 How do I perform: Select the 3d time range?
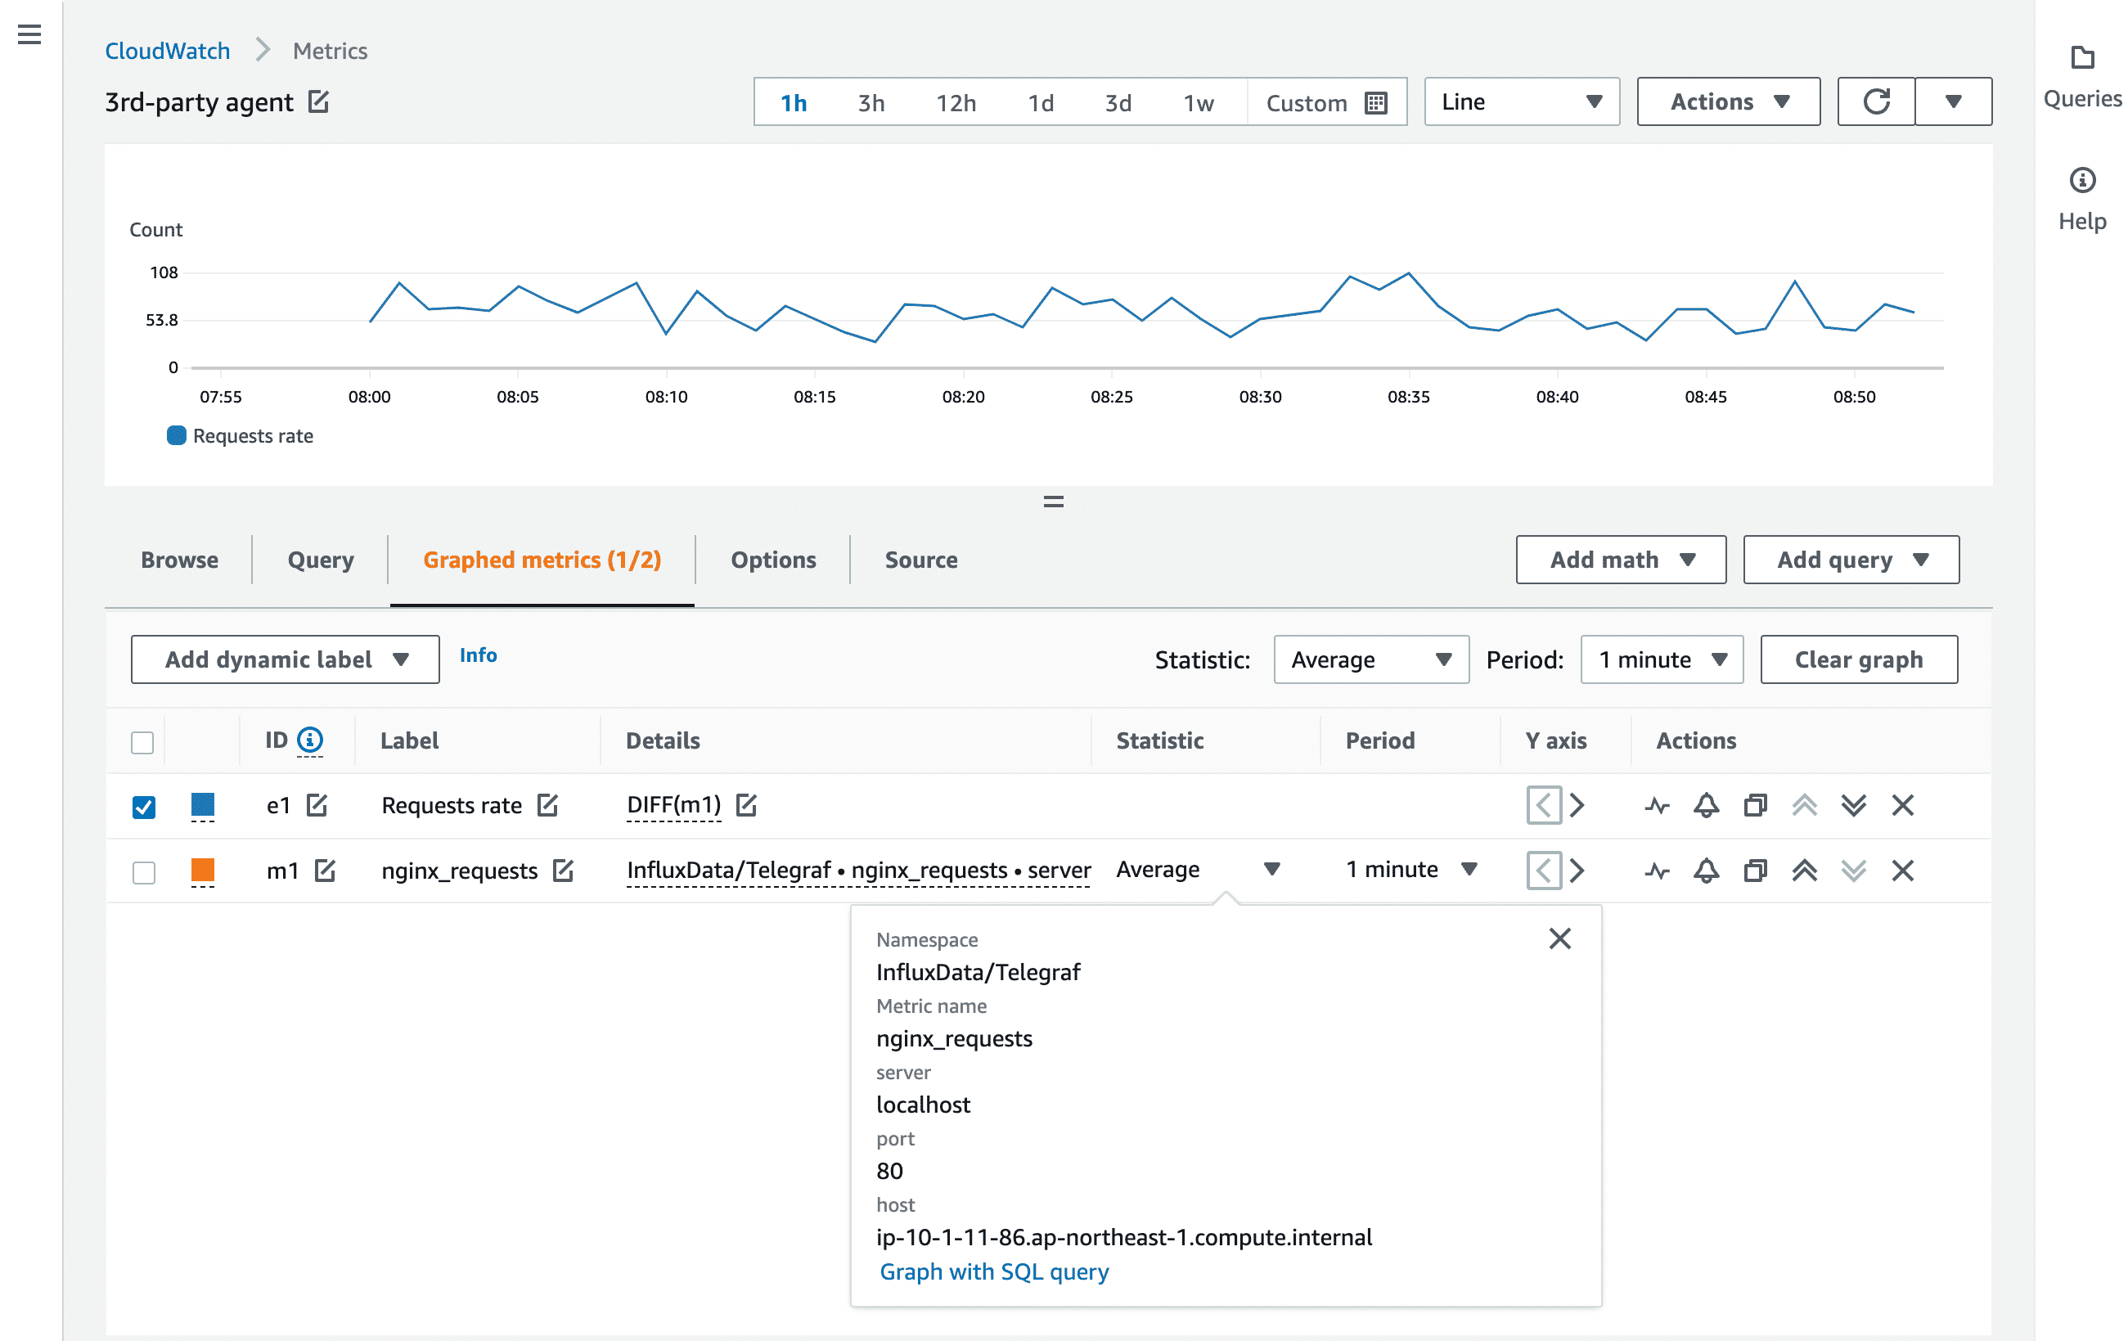pyautogui.click(x=1118, y=102)
